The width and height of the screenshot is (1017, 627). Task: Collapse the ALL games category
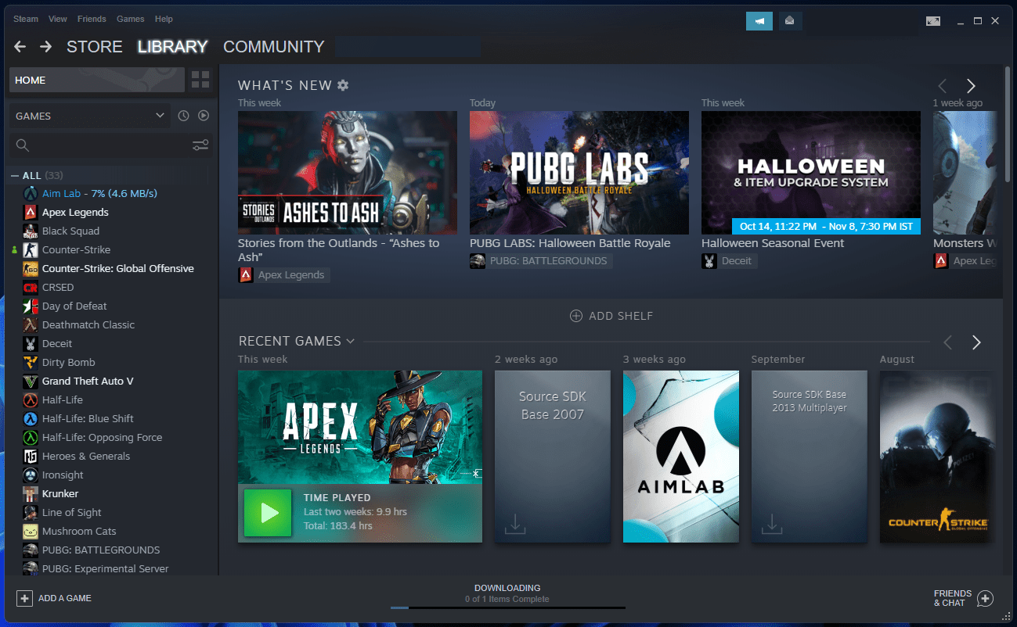point(15,175)
